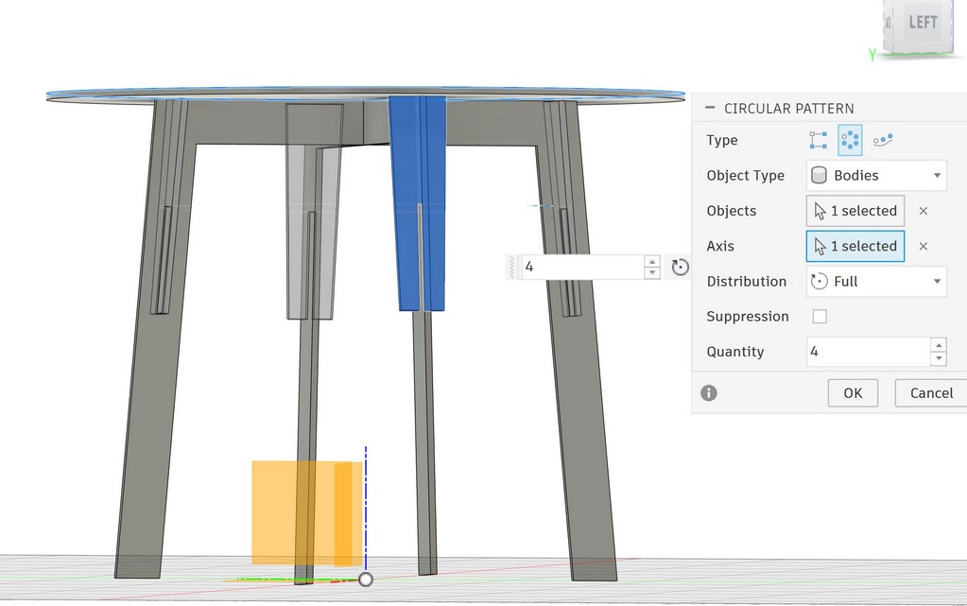Select the Circular pattern type icon
The height and width of the screenshot is (606, 967).
click(x=850, y=140)
